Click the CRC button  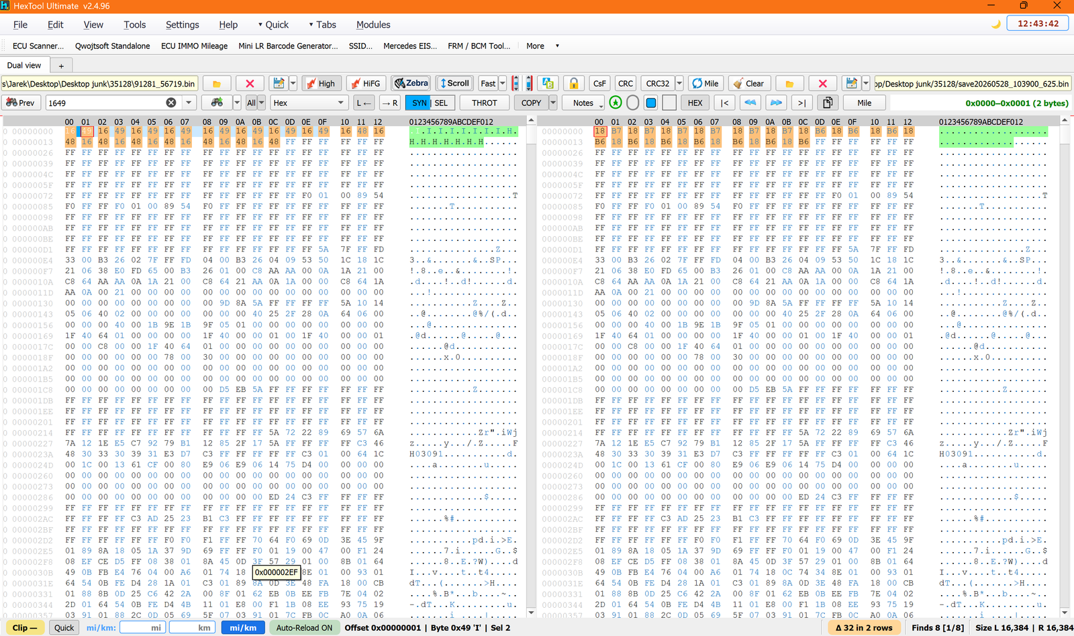626,83
